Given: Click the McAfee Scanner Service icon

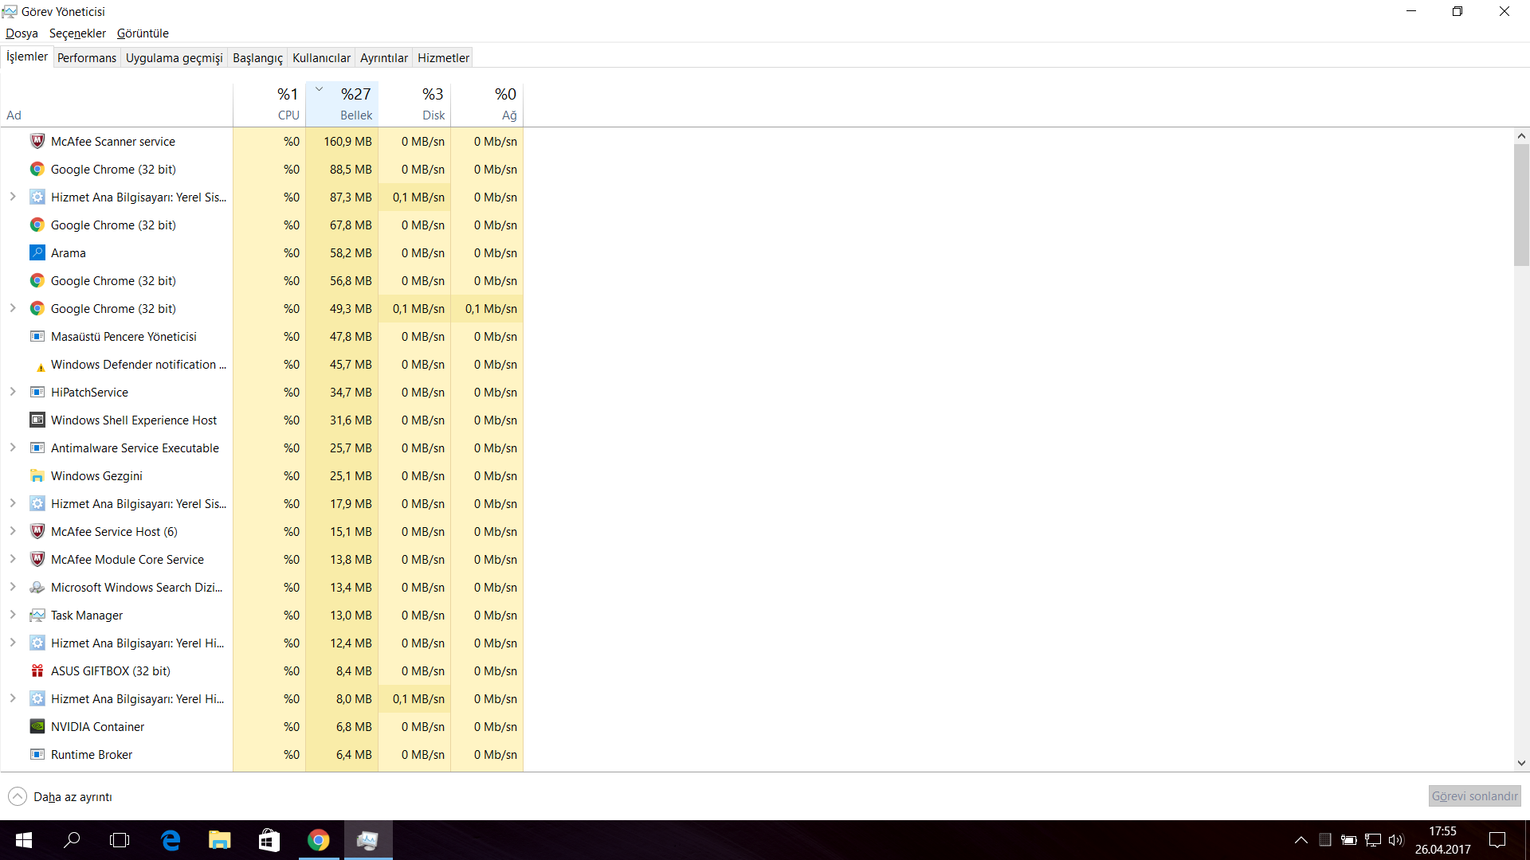Looking at the screenshot, I should [37, 142].
